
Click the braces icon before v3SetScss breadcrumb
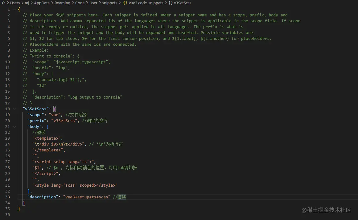[x=171, y=3]
